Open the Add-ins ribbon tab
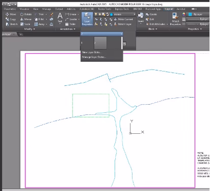Viewport: 210px width, 191px height. point(71,9)
